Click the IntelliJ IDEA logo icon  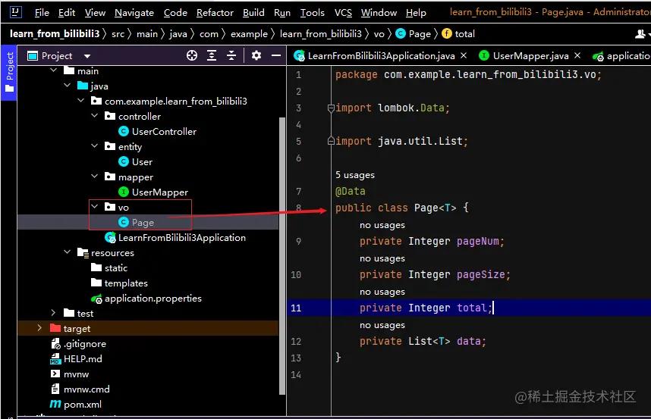click(15, 12)
